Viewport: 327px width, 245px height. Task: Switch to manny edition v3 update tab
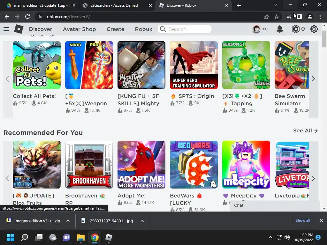coord(40,5)
